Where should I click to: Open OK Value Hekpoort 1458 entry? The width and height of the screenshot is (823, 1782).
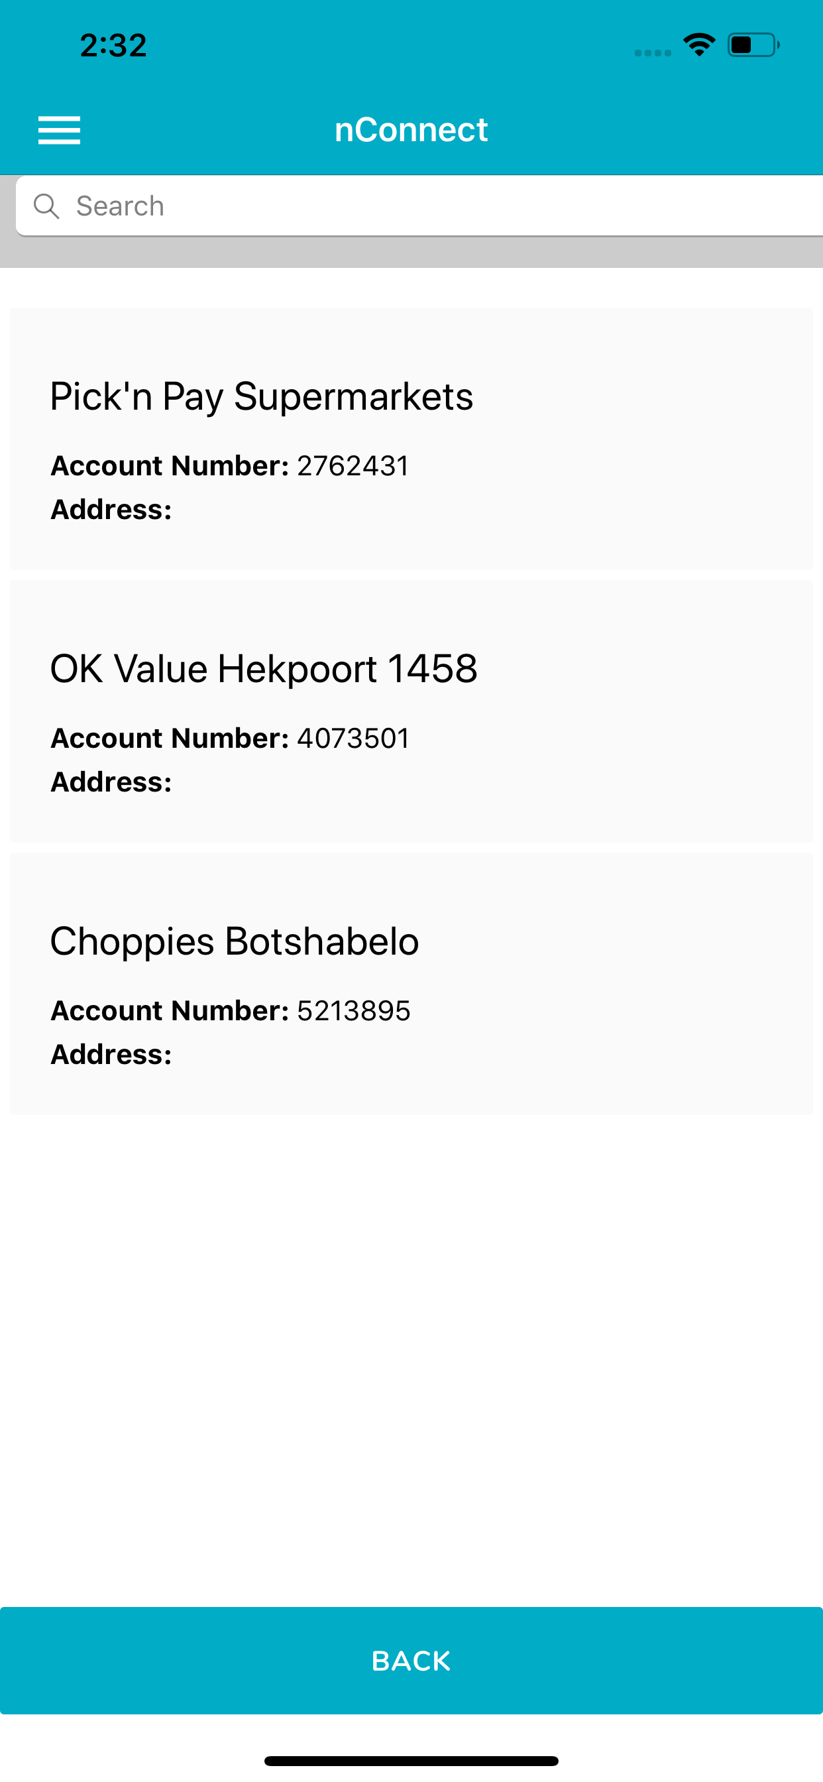point(411,711)
